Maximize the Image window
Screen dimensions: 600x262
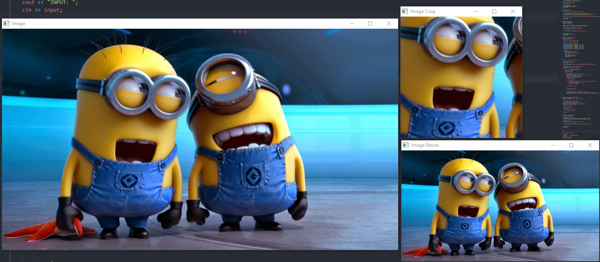click(x=370, y=23)
